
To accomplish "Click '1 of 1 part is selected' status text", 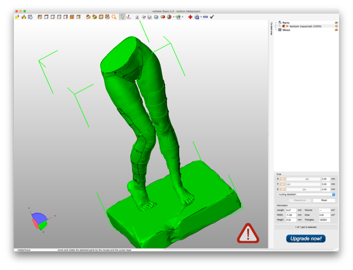I will pos(306,227).
